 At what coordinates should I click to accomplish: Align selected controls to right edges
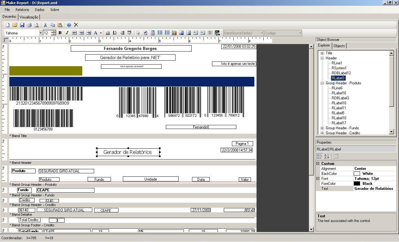[122, 33]
